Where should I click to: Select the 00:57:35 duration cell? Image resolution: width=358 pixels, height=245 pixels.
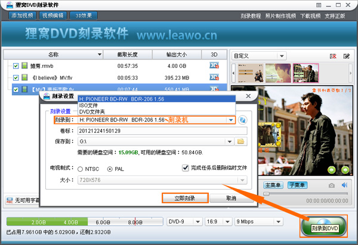point(128,66)
